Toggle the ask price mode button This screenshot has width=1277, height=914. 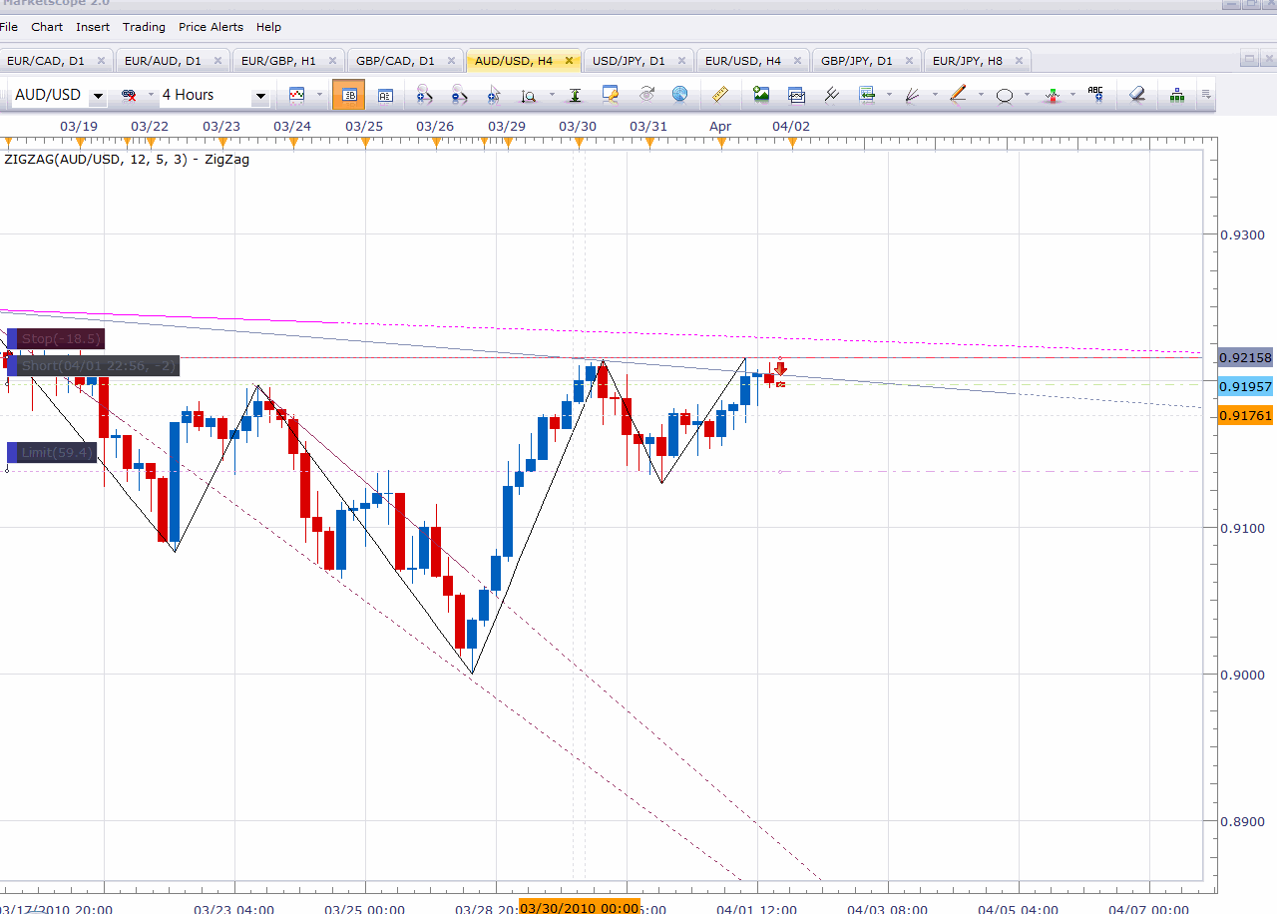click(x=385, y=95)
